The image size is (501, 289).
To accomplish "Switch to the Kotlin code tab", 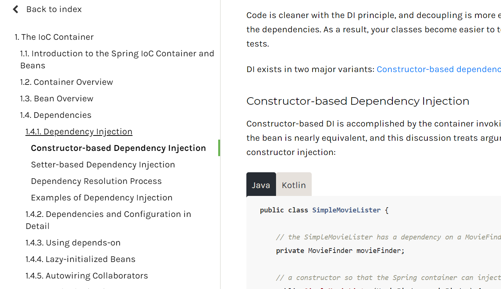I will (x=294, y=184).
